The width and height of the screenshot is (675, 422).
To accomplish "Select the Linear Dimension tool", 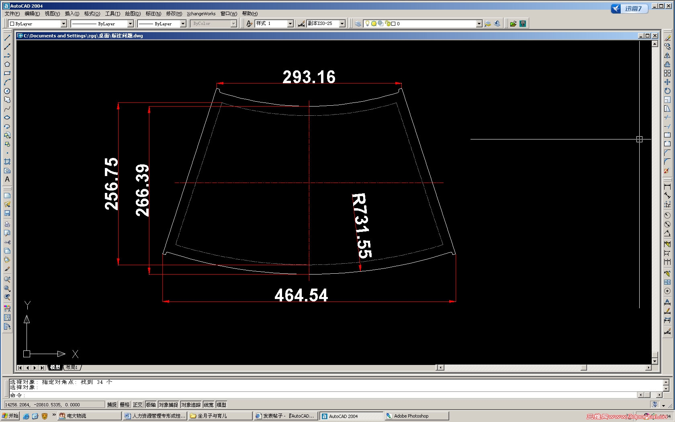I will pyautogui.click(x=667, y=186).
